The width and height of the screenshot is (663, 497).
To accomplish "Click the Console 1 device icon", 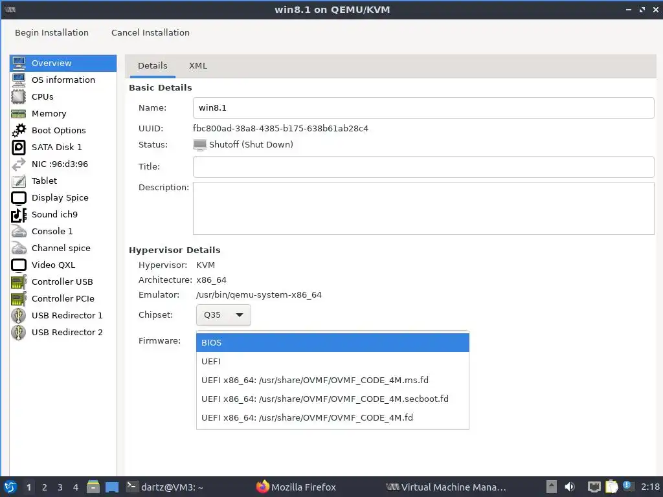I will 19,231.
